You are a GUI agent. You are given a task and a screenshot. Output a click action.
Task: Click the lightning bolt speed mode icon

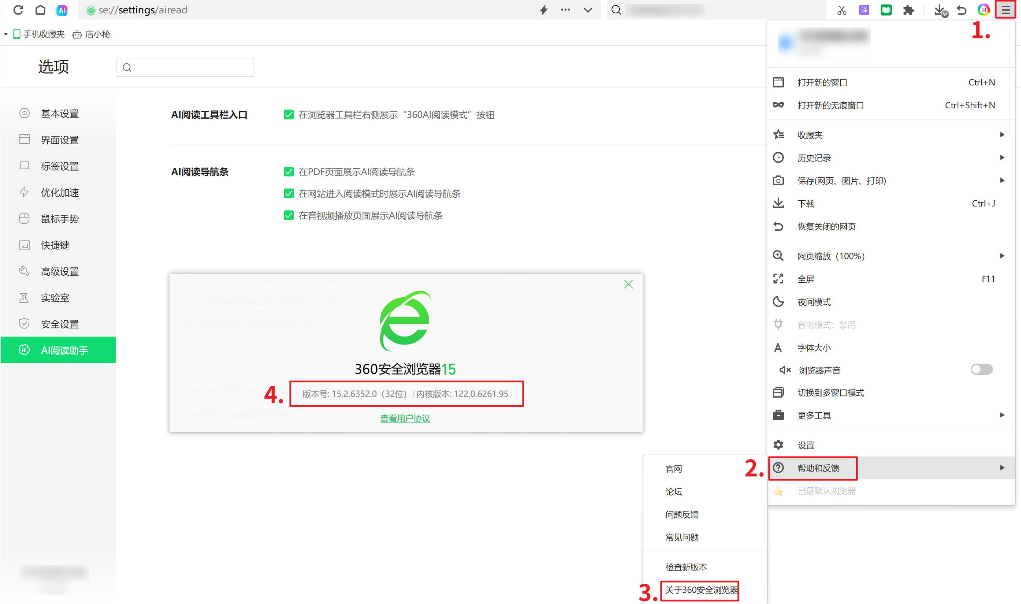click(x=544, y=10)
